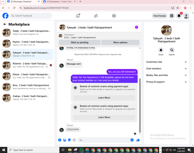This screenshot has height=153, width=194.
Task: Open the notifications bell icon
Action: coord(179,16)
